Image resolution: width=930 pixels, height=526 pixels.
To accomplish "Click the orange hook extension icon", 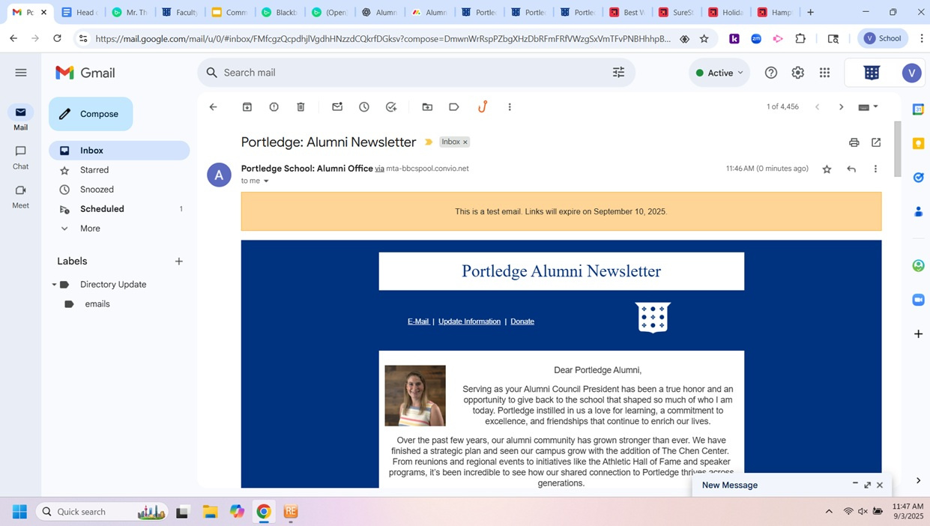I will click(483, 107).
